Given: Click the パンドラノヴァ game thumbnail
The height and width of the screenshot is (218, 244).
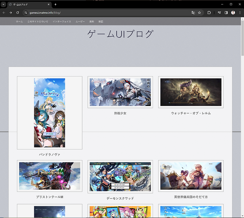Looking at the screenshot, I should point(50,112).
